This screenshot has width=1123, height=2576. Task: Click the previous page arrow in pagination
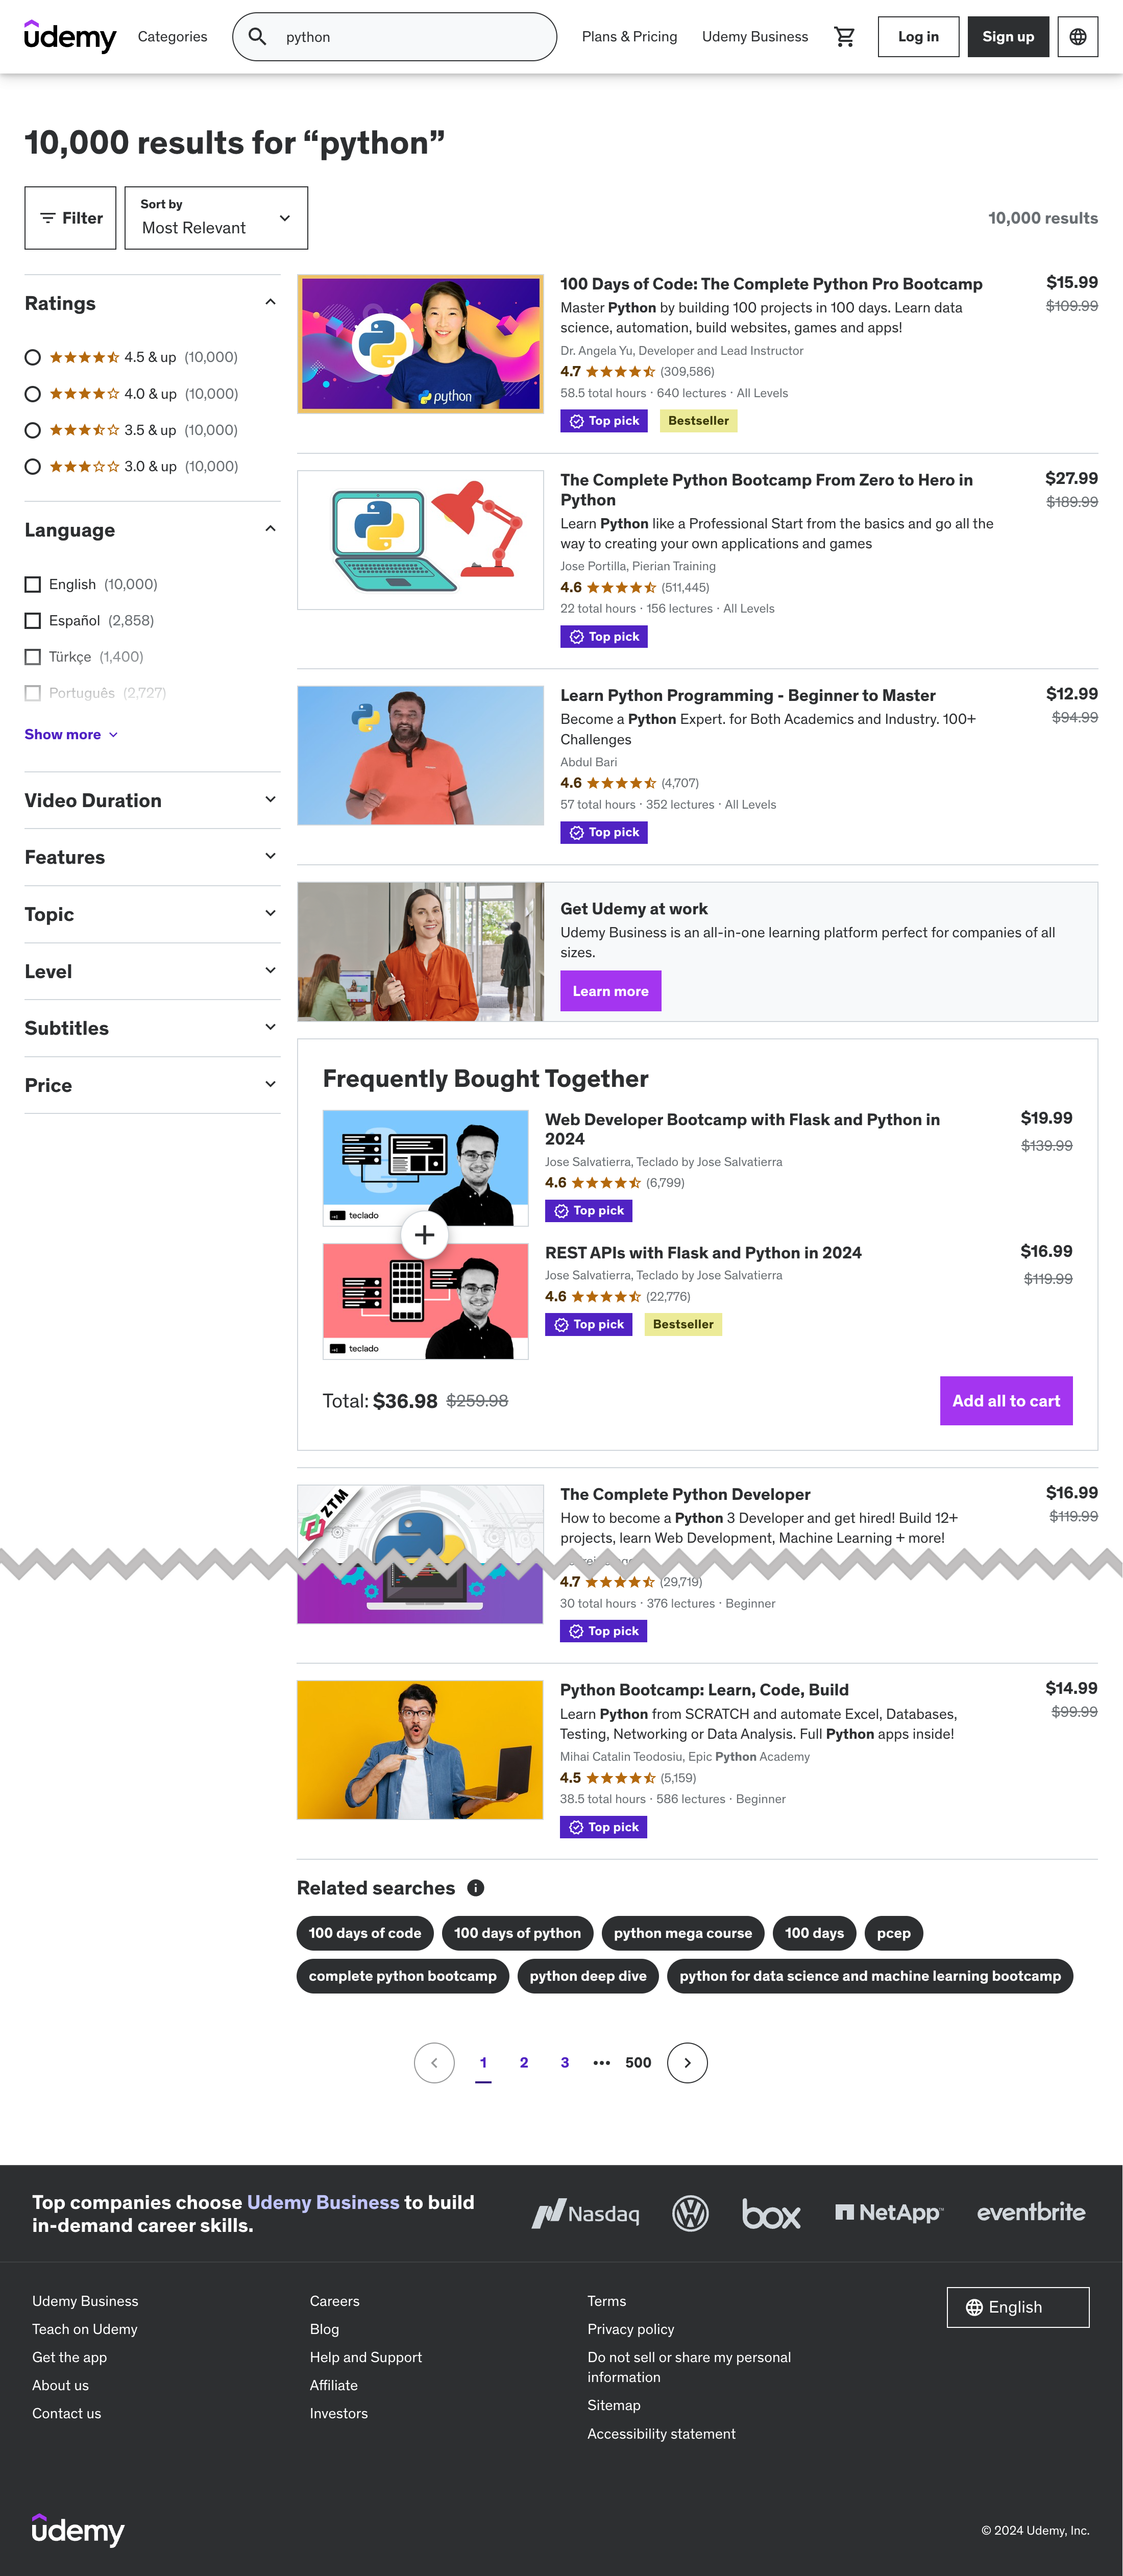point(434,2063)
